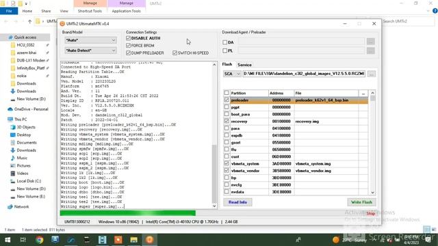The height and width of the screenshot is (246, 438).
Task: Open nokia folder in sidebar
Action: [x=21, y=76]
